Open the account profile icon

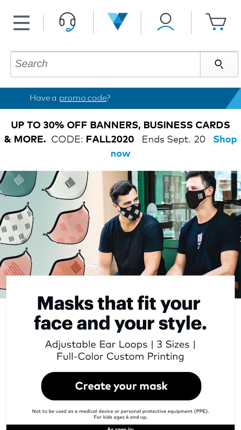[x=166, y=22]
